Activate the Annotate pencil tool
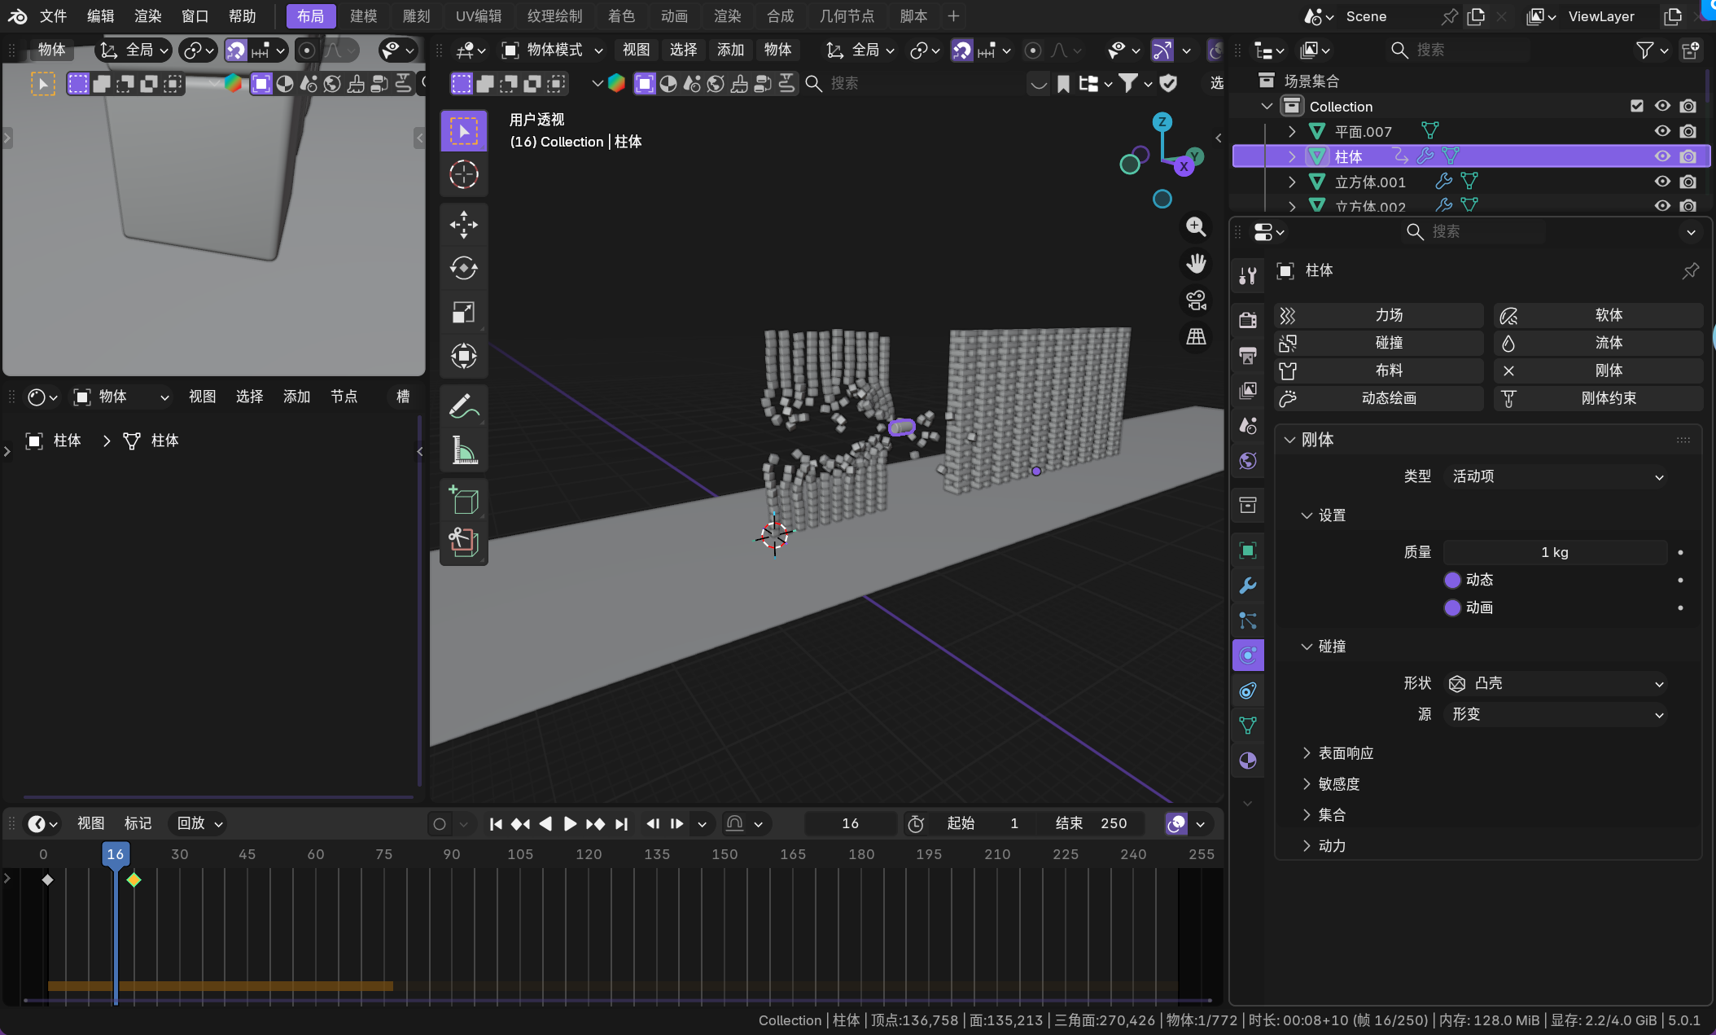This screenshot has height=1035, width=1716. [x=463, y=406]
